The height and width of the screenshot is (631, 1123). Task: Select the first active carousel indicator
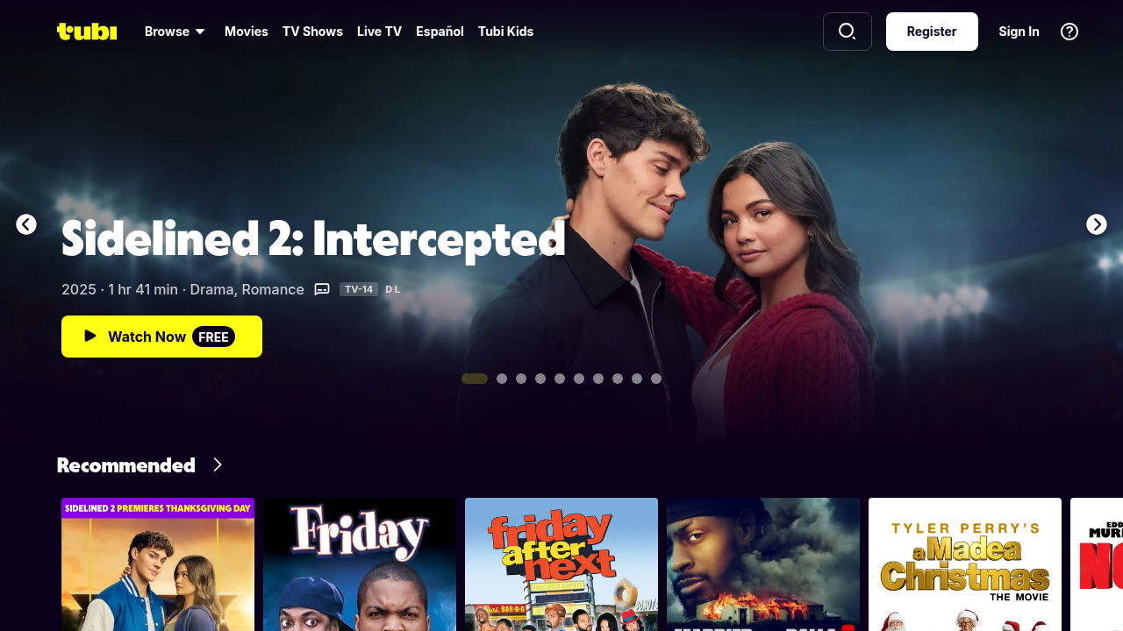tap(475, 379)
